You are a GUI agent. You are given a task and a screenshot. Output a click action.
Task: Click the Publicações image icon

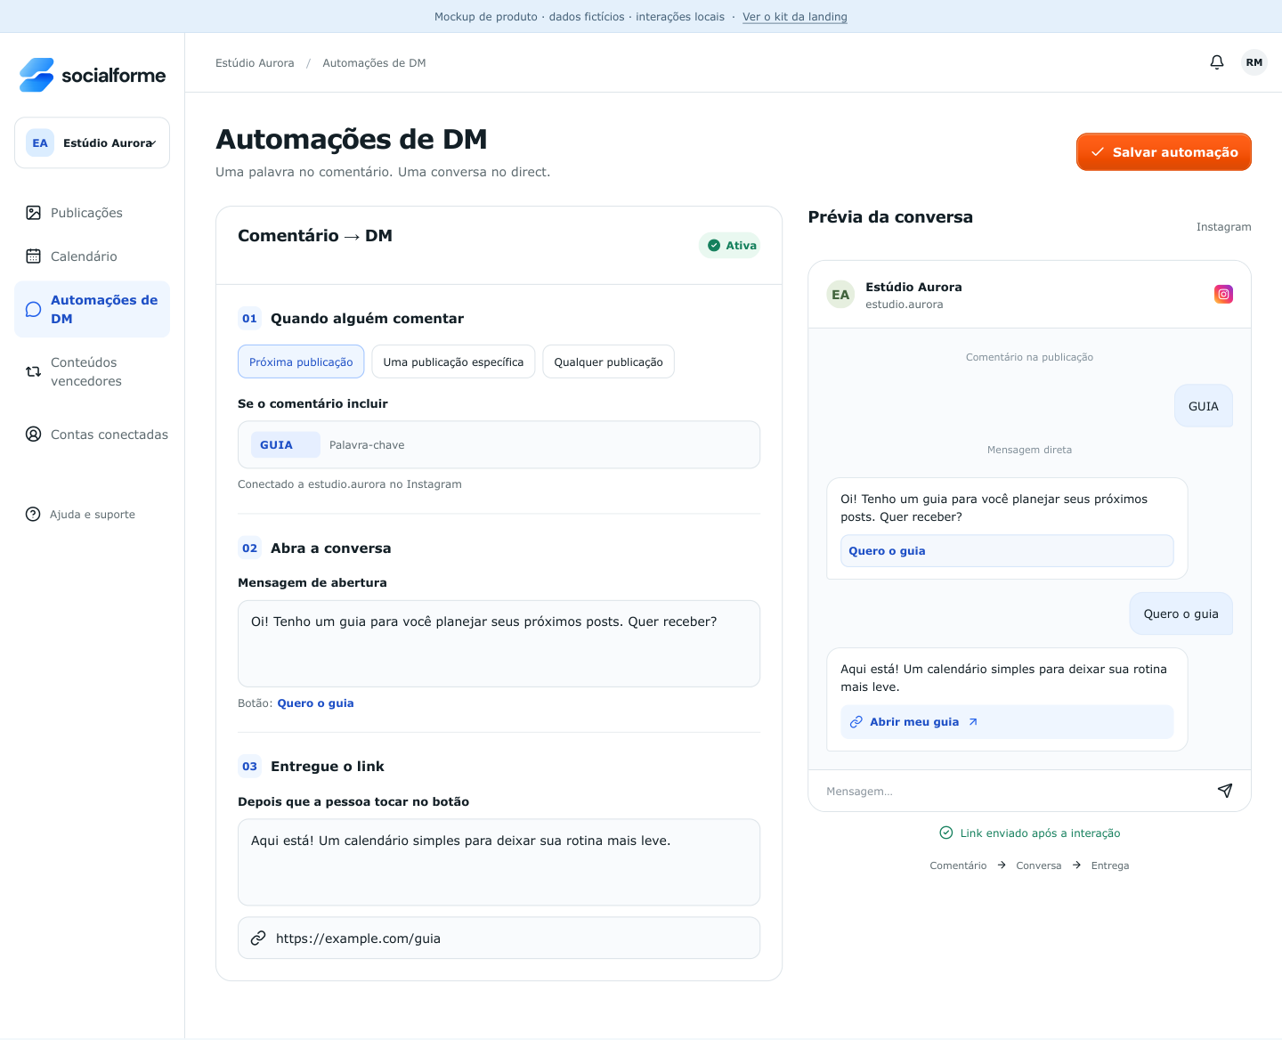pos(34,213)
